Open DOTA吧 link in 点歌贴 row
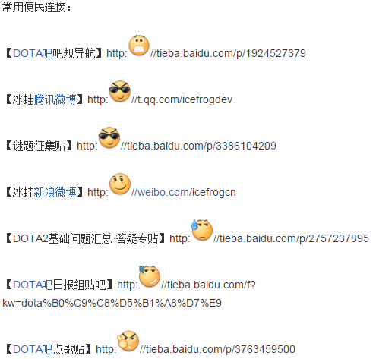This screenshot has height=359, width=376. [33, 349]
